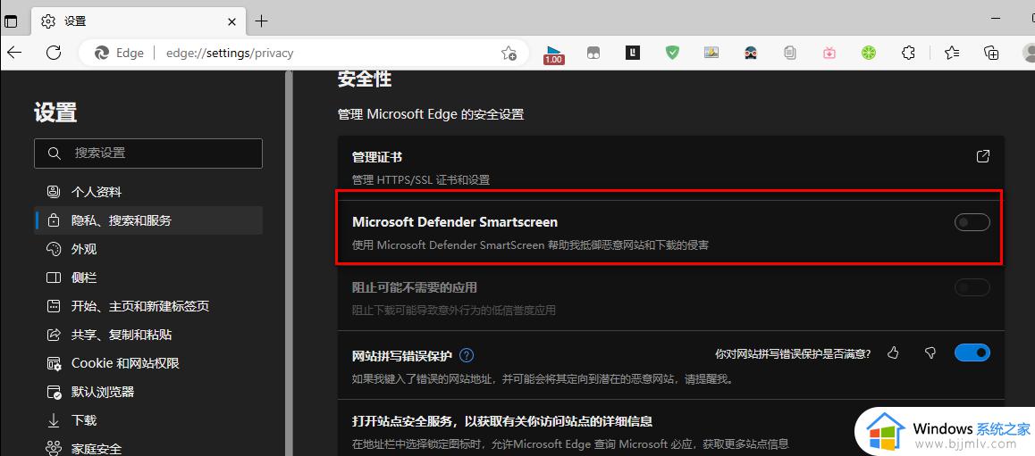Open the black L extension icon

(x=633, y=53)
